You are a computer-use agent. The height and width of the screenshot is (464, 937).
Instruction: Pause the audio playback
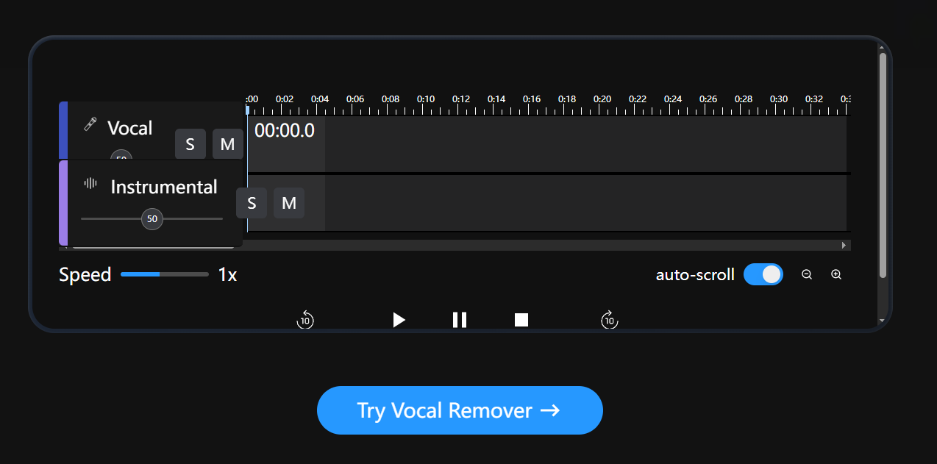(x=460, y=320)
